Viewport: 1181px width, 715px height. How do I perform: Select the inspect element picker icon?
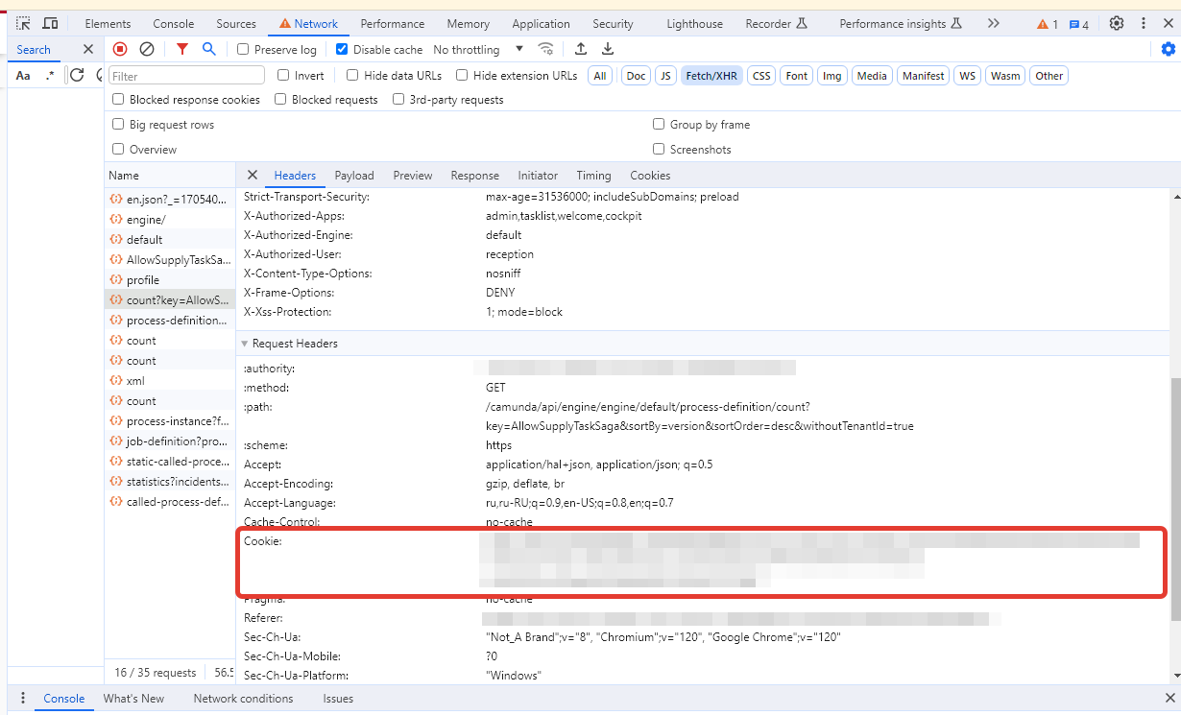pyautogui.click(x=23, y=24)
